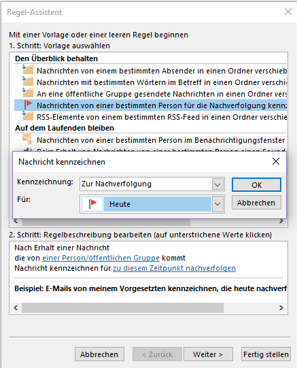Click Abbrechen in the kennzeichnen dialog
Screen dimensions: 297x368
pyautogui.click(x=256, y=203)
